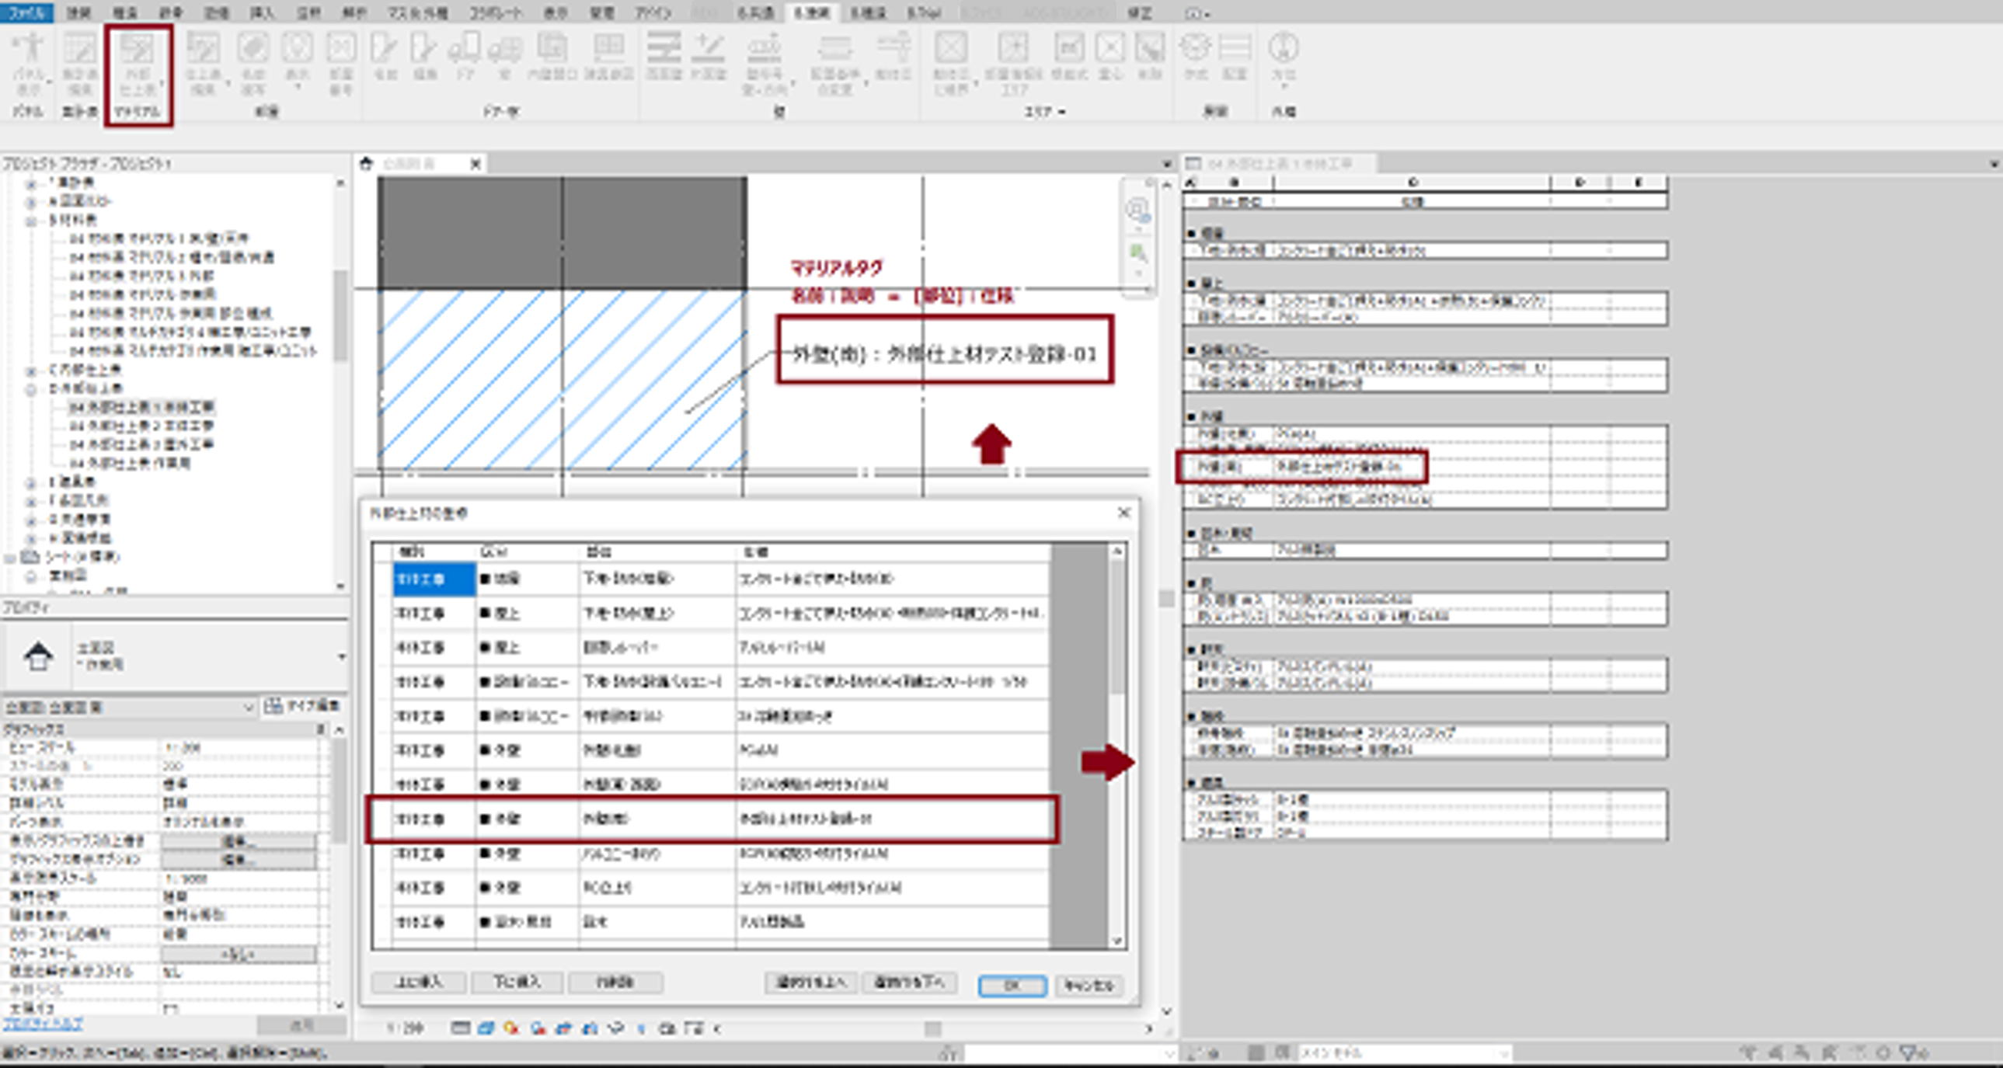Select 外部仕上表 1 本体工事 in project browser
2003x1068 pixels.
pos(141,407)
